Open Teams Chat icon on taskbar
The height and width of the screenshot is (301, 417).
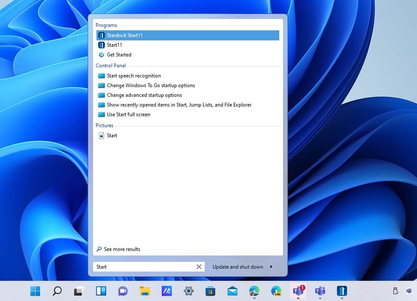click(123, 291)
